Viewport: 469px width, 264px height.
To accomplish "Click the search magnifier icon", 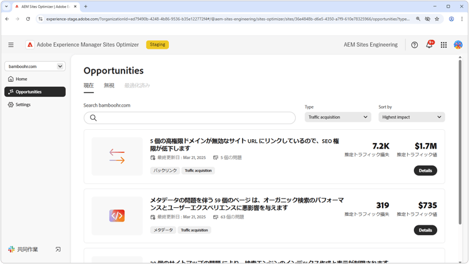I will coord(93,118).
